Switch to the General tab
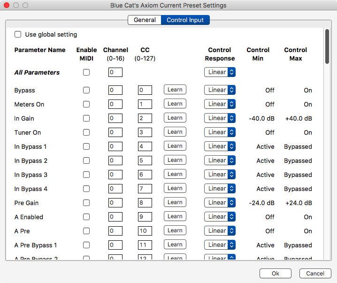The height and width of the screenshot is (283, 337). coord(145,20)
